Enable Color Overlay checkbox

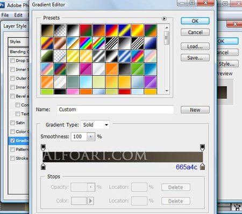[x=12, y=132]
